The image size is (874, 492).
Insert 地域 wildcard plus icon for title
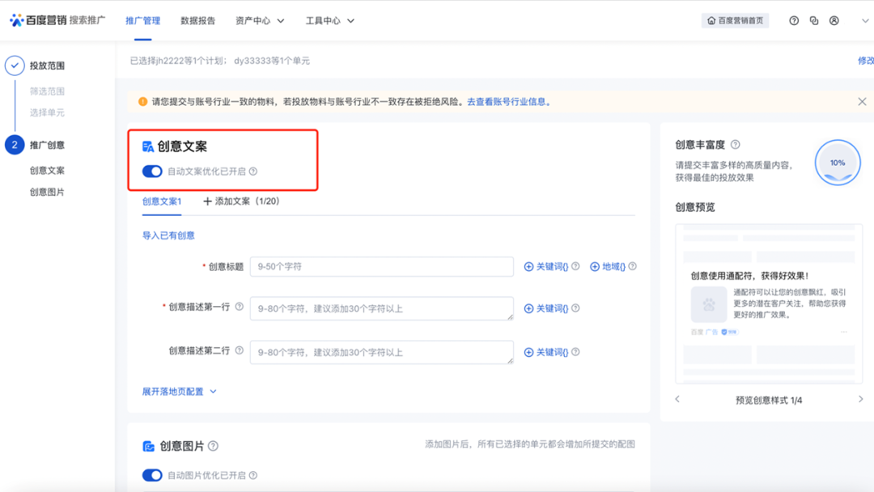click(595, 267)
